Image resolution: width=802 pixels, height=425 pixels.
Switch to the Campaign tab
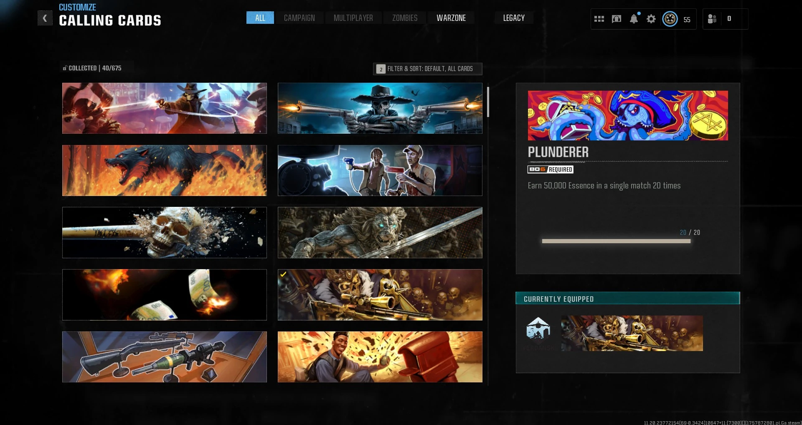pos(299,18)
